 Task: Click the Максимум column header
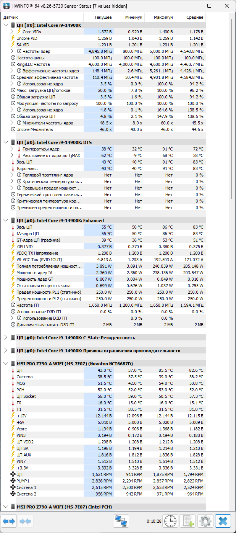point(160,18)
